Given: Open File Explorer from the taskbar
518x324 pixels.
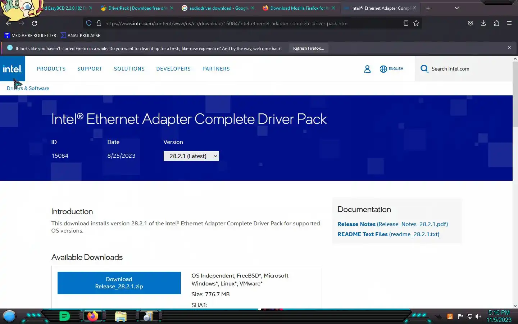Looking at the screenshot, I should [121, 316].
